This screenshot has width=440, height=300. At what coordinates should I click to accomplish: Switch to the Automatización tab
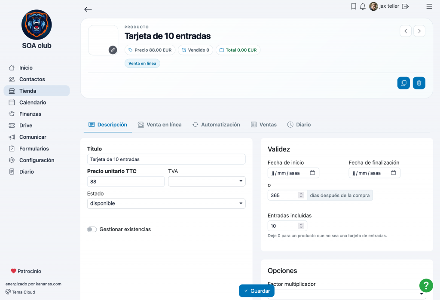point(216,125)
